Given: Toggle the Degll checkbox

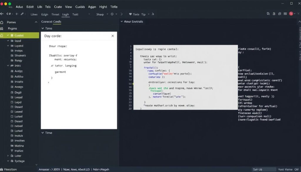Looking at the screenshot, I should (12, 93).
